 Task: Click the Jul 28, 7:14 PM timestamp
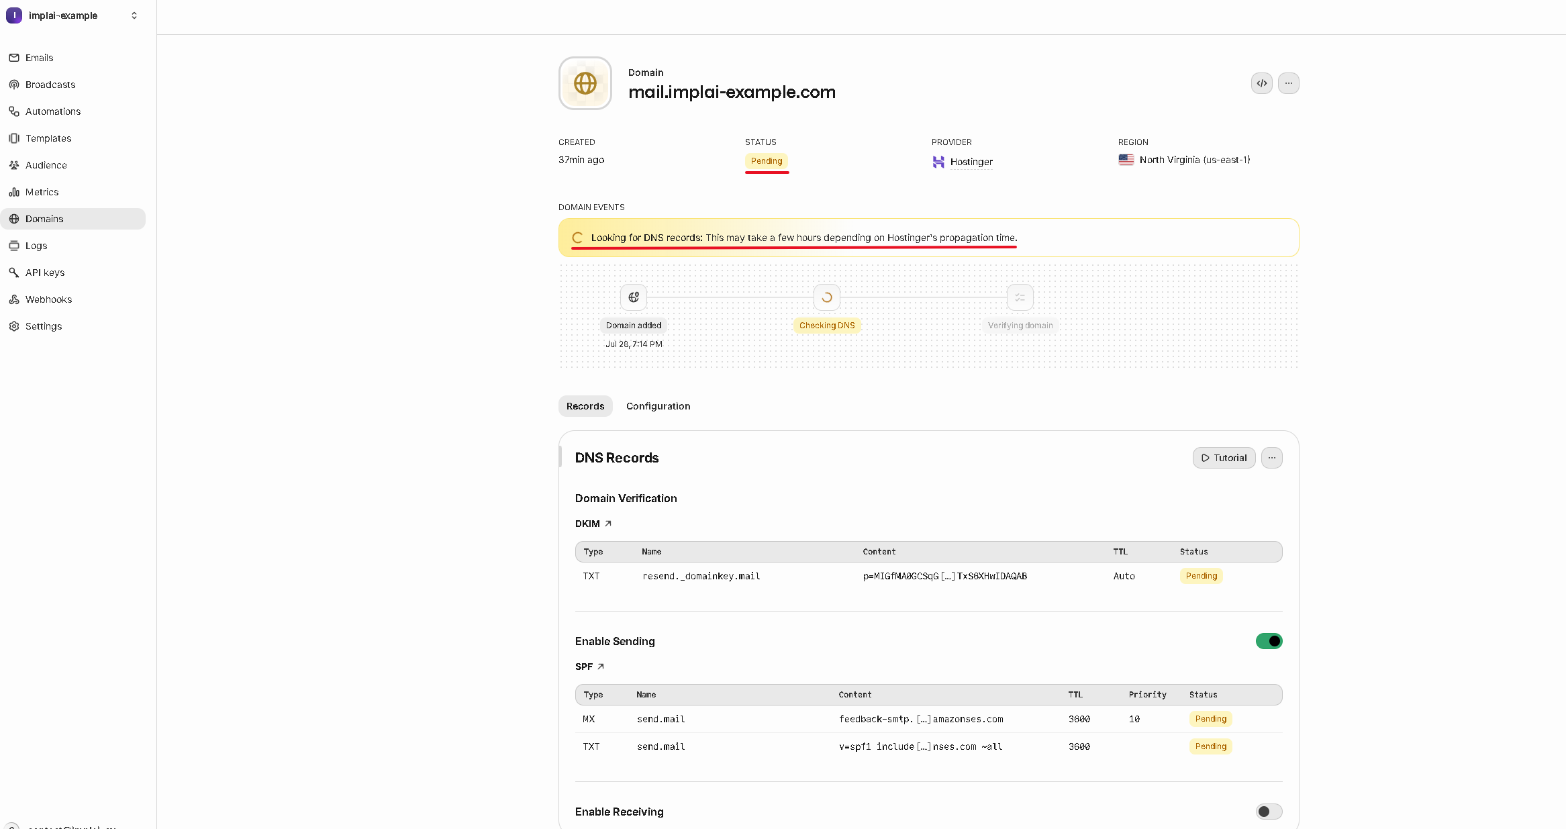click(x=634, y=344)
